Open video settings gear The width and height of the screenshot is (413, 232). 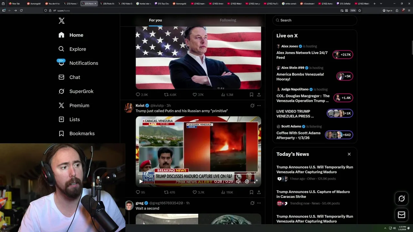tap(247, 181)
